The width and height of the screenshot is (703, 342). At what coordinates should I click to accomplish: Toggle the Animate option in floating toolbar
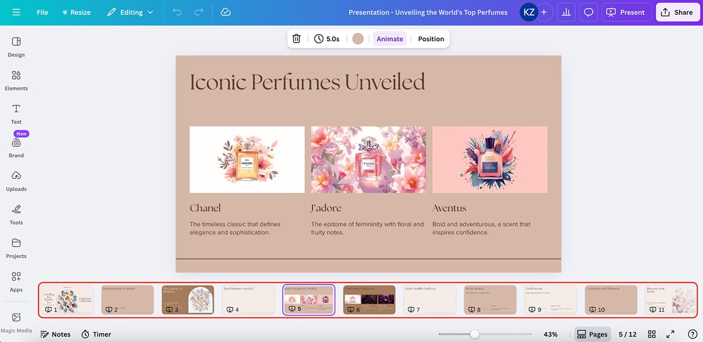coord(388,38)
